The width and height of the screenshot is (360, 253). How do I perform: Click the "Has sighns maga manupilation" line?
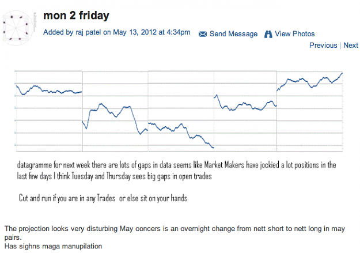pos(53,246)
